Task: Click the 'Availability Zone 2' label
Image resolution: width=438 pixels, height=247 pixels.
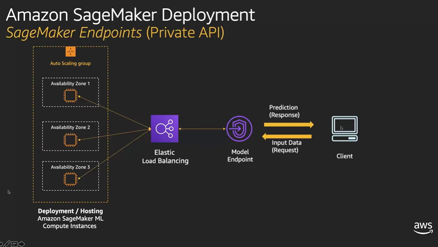Action: (71, 127)
